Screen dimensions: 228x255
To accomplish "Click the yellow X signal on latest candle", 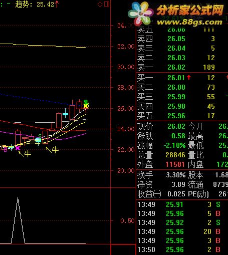I will [x=86, y=106].
